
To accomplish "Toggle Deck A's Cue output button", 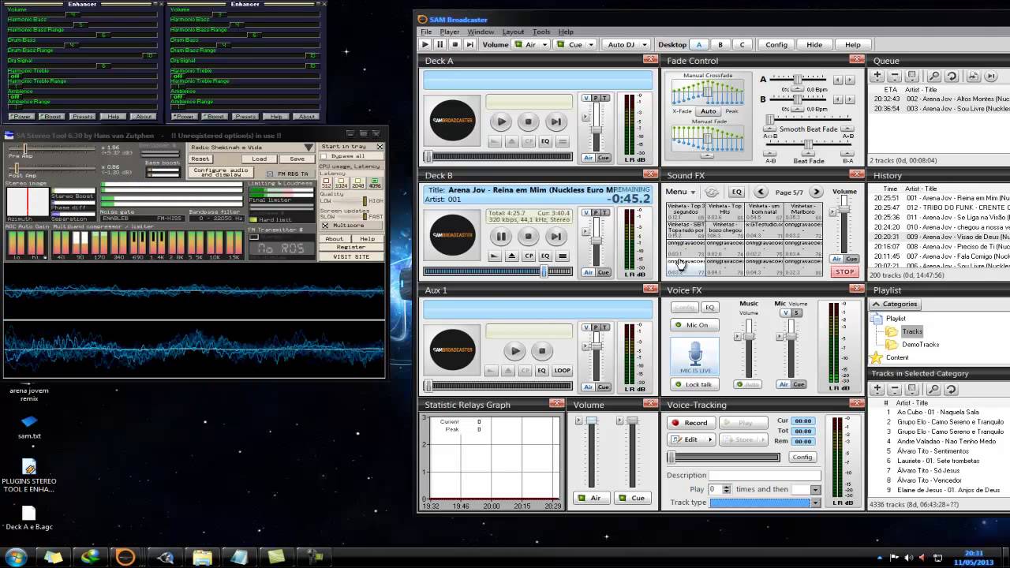I will click(x=604, y=158).
